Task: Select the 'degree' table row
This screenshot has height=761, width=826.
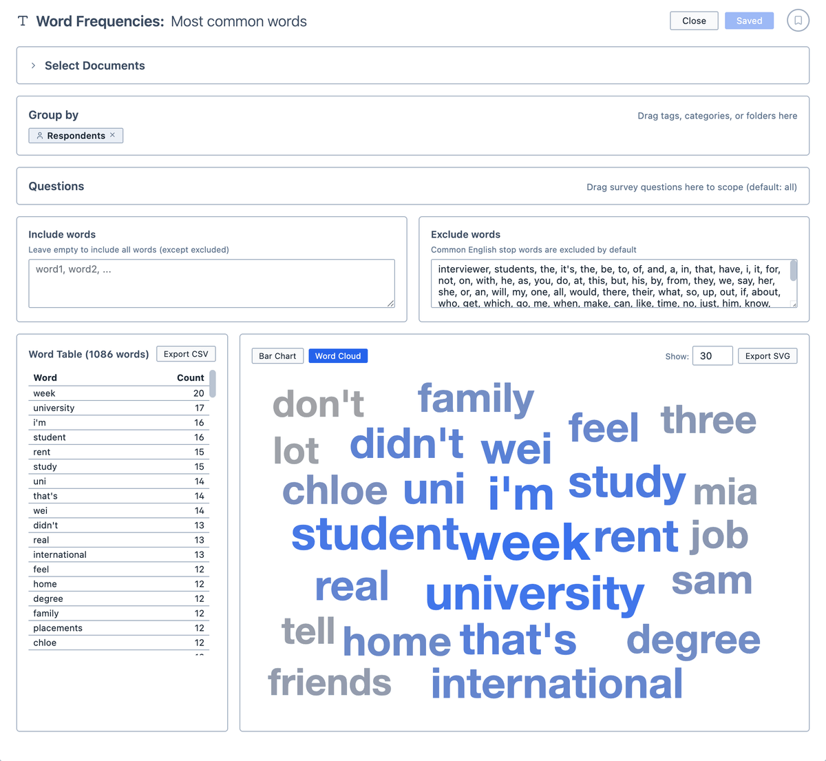Action: [x=118, y=598]
